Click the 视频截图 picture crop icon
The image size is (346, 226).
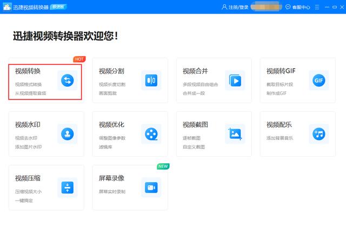point(235,134)
